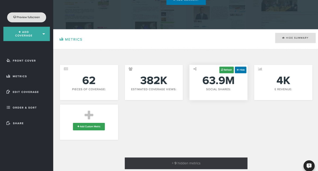Click the share icon on Social Shares card

pos(195,69)
